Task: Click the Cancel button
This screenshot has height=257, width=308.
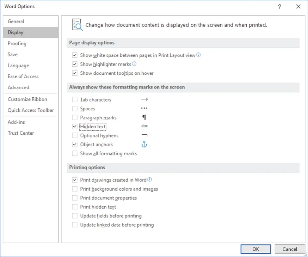Action: tap(290, 249)
